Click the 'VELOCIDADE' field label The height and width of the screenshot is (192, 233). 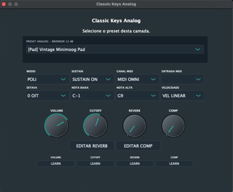point(170,88)
